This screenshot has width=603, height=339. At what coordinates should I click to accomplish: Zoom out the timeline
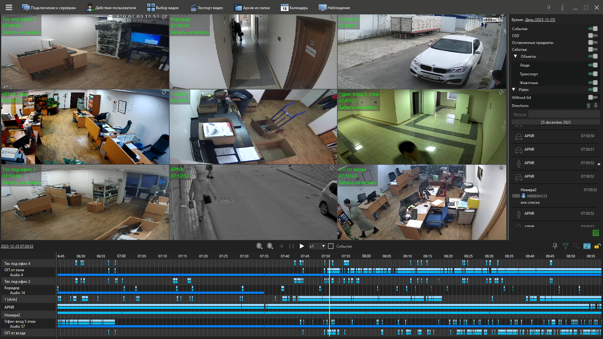pyautogui.click(x=259, y=246)
